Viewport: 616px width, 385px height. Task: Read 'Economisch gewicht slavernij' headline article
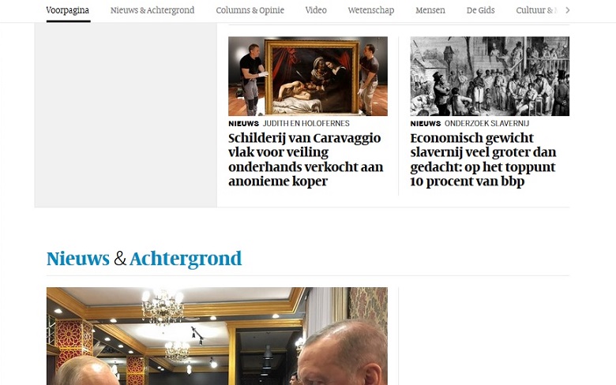(x=483, y=159)
